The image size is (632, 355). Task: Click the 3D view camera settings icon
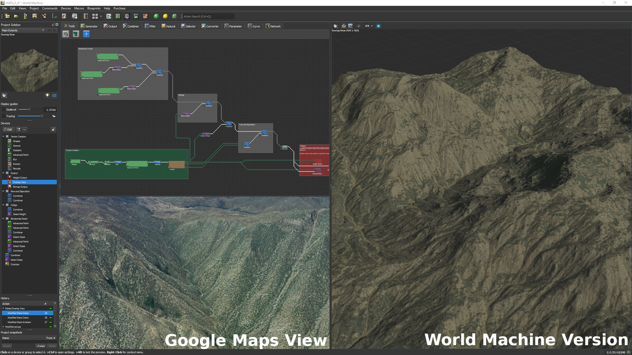(x=335, y=26)
